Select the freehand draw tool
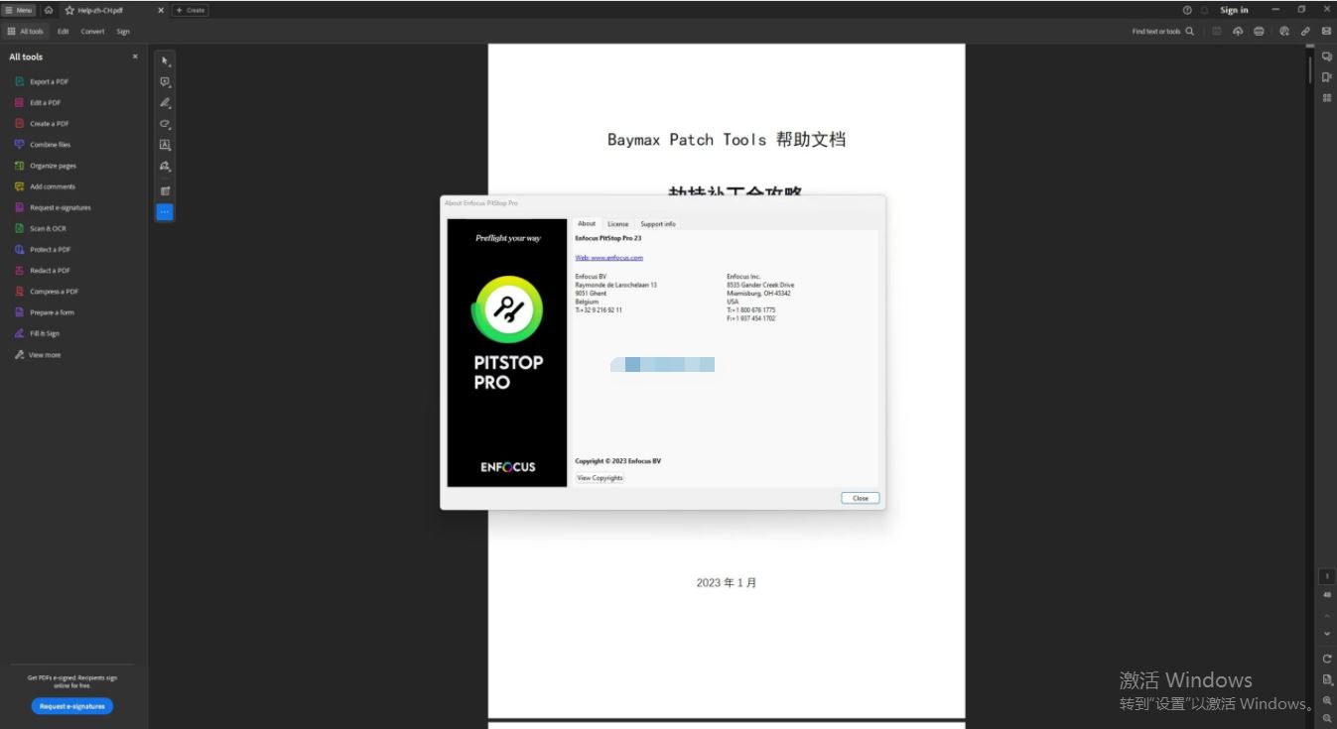 [x=165, y=125]
